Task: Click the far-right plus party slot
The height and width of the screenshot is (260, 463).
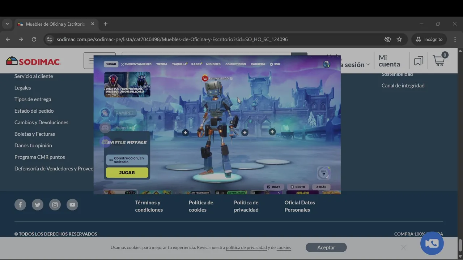Action: (x=272, y=132)
